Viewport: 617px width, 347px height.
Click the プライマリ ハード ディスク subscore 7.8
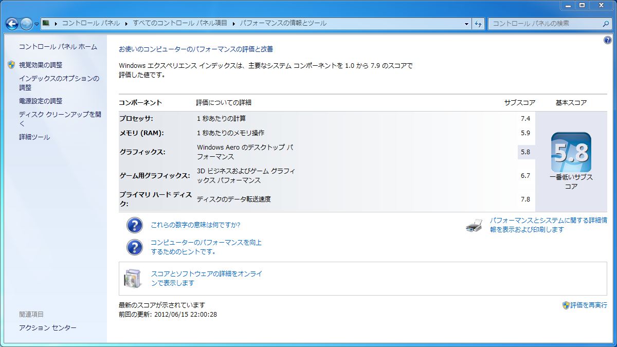(x=525, y=199)
